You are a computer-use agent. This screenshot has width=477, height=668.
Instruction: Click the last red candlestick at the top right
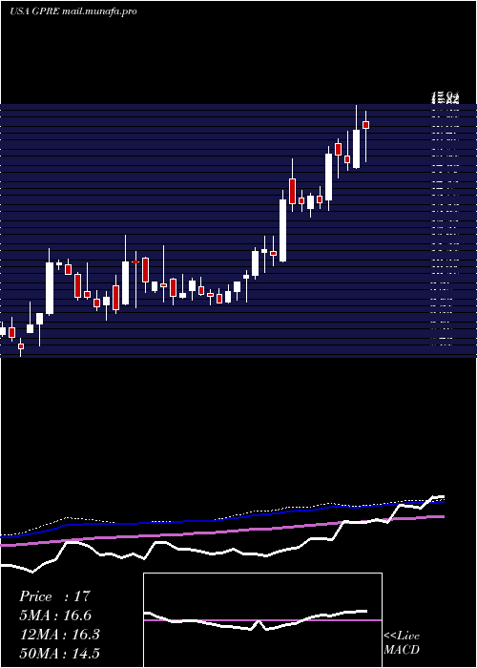(365, 125)
